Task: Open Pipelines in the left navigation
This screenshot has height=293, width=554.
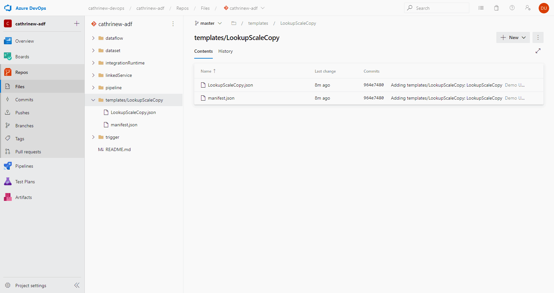Action: (24, 166)
